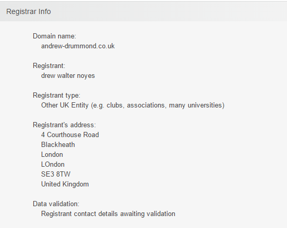Click the word associations in registrant type
287x228 pixels.
click(147, 105)
